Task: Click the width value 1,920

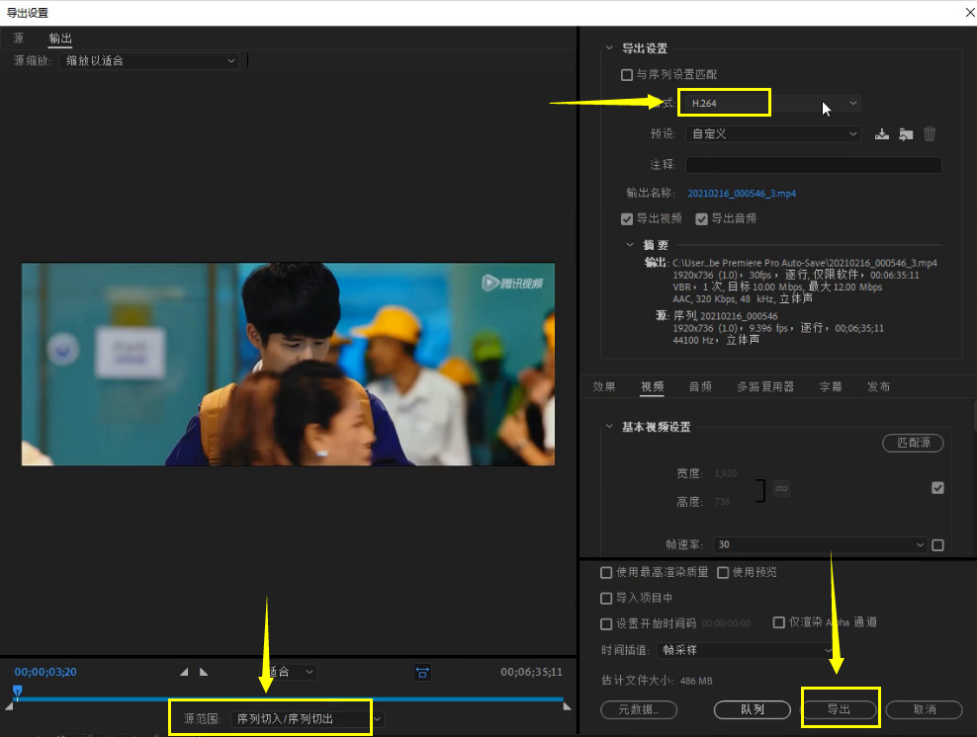Action: [x=726, y=473]
